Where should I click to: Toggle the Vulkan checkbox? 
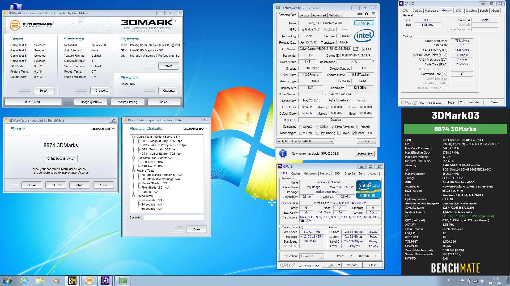point(300,133)
